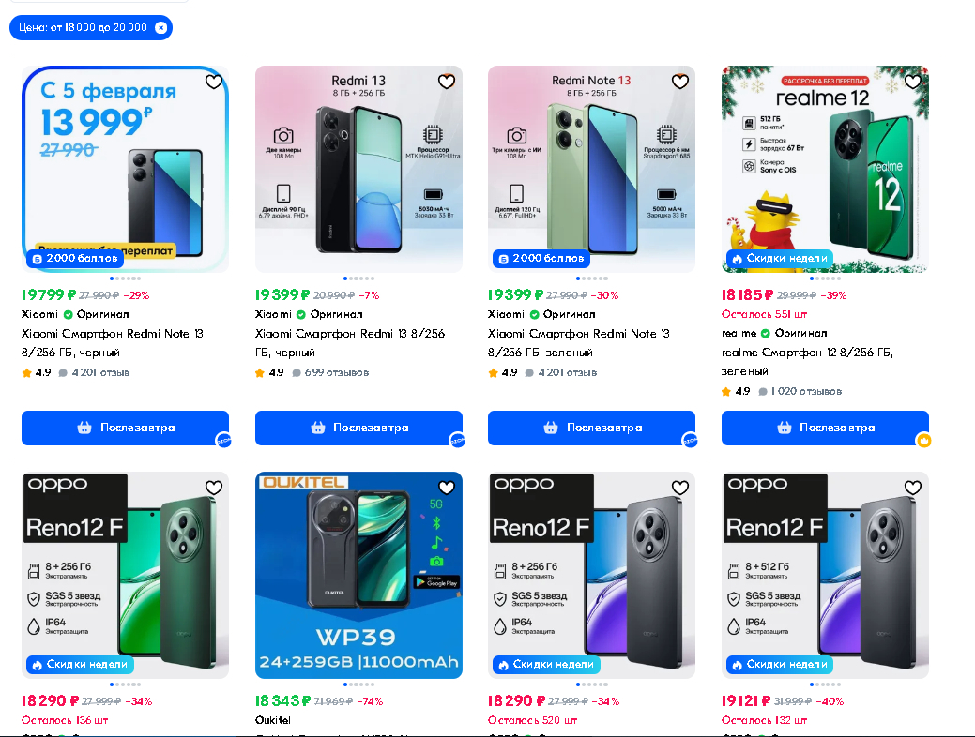Add green Redmi Note 13 to cart

tap(591, 428)
